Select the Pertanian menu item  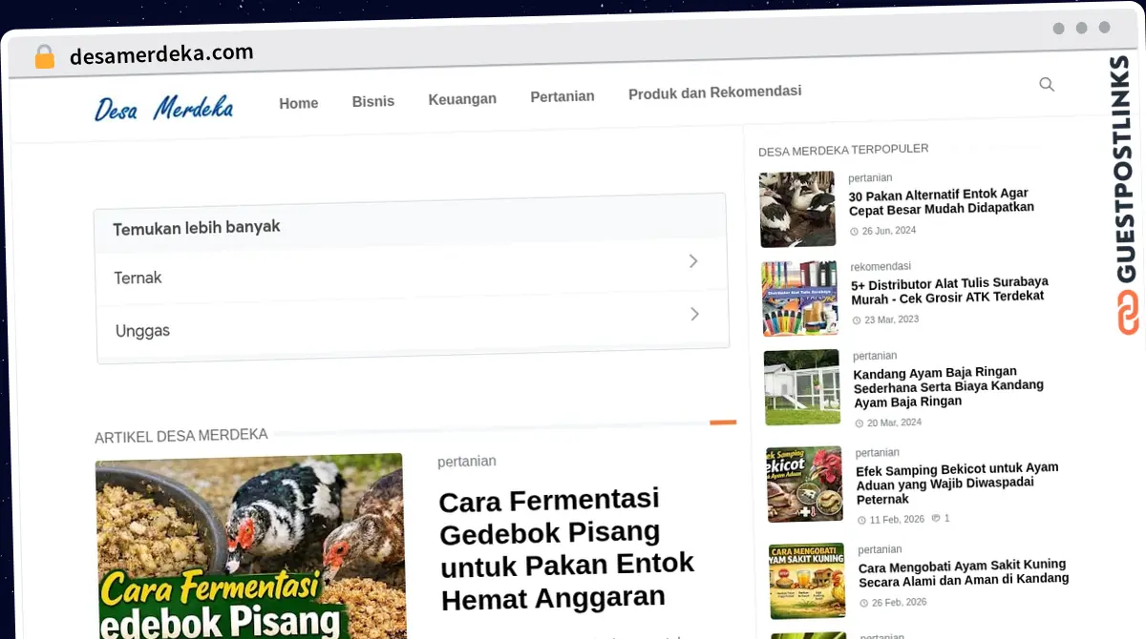(x=562, y=96)
